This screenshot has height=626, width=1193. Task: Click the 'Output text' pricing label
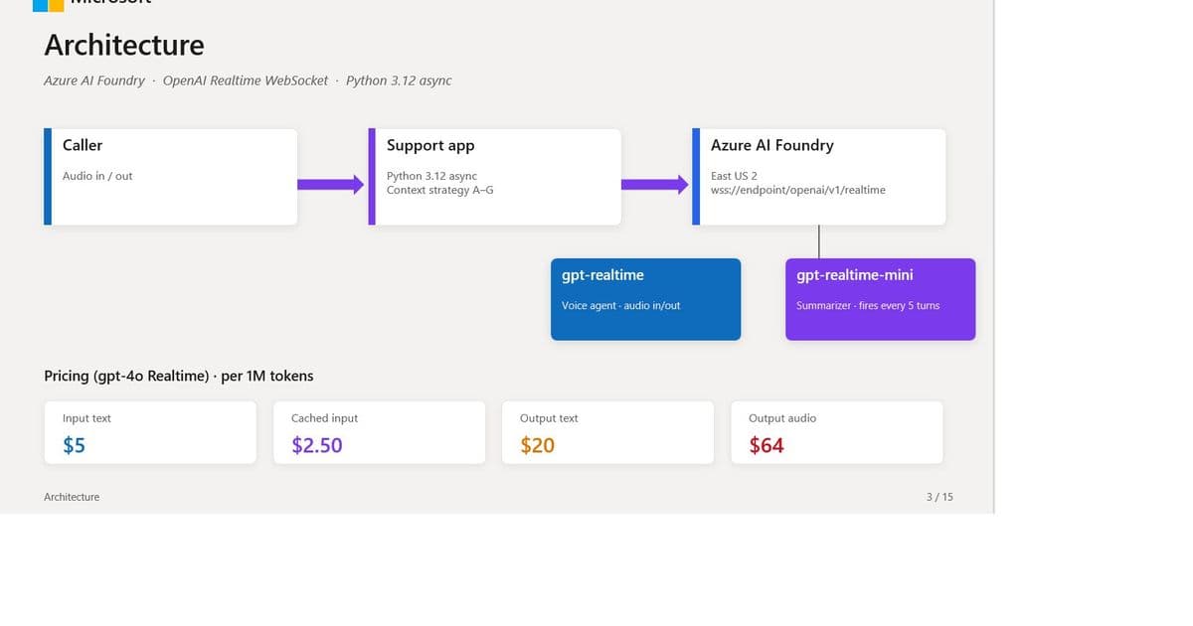[x=549, y=418]
